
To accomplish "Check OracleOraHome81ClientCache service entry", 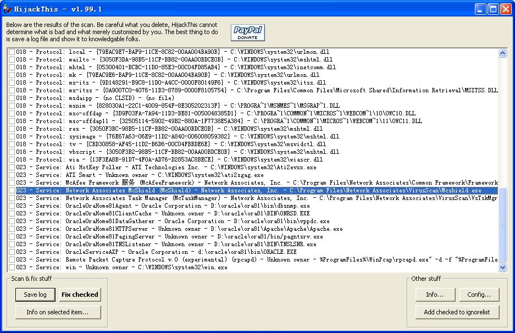I will coord(12,213).
